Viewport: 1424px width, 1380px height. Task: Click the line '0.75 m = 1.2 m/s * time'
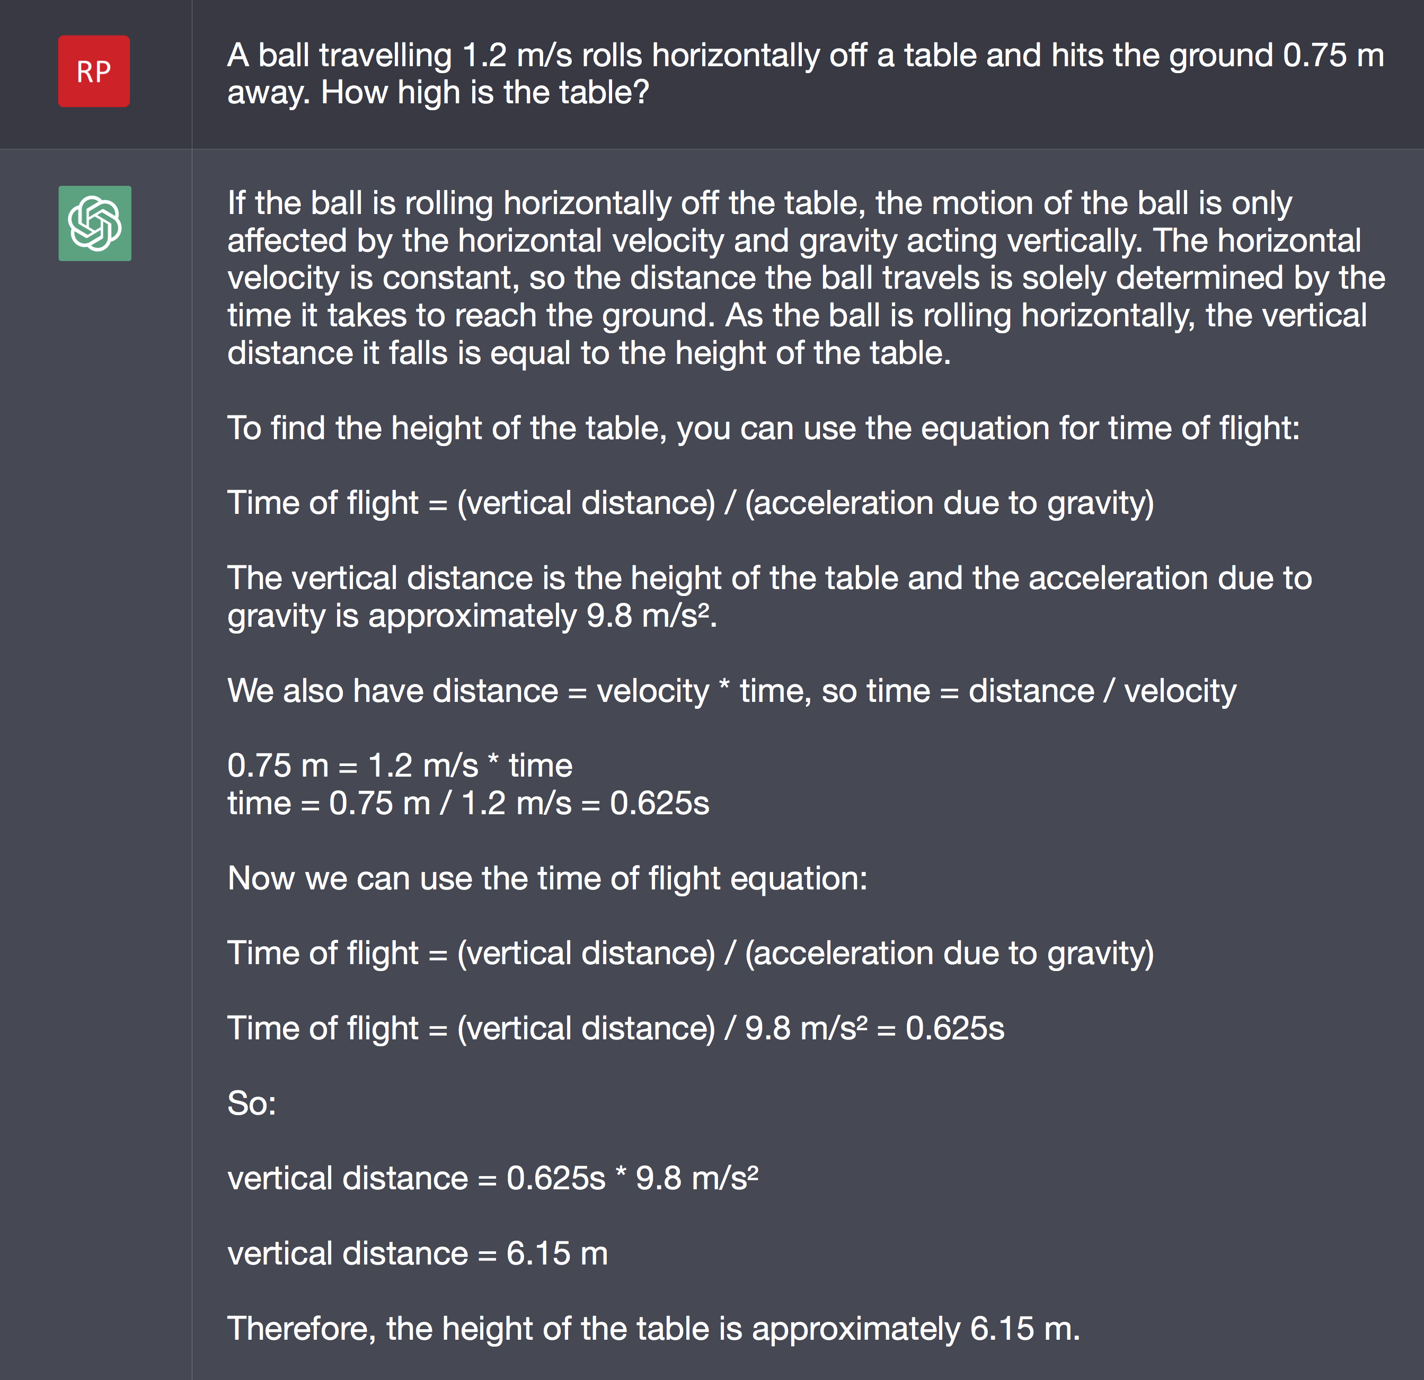(x=400, y=765)
